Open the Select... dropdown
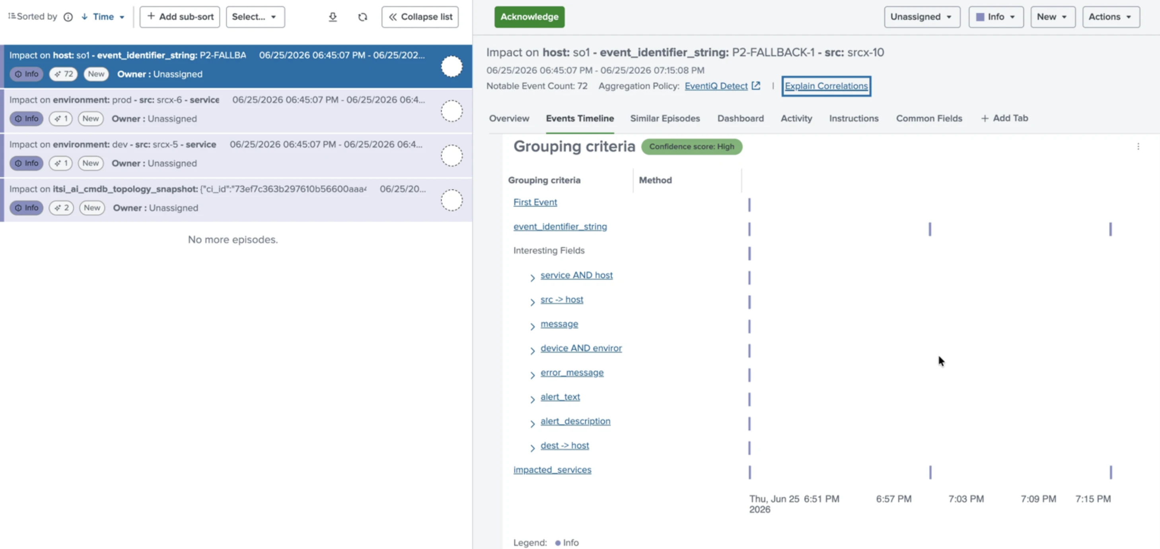Image resolution: width=1160 pixels, height=549 pixels. [255, 17]
